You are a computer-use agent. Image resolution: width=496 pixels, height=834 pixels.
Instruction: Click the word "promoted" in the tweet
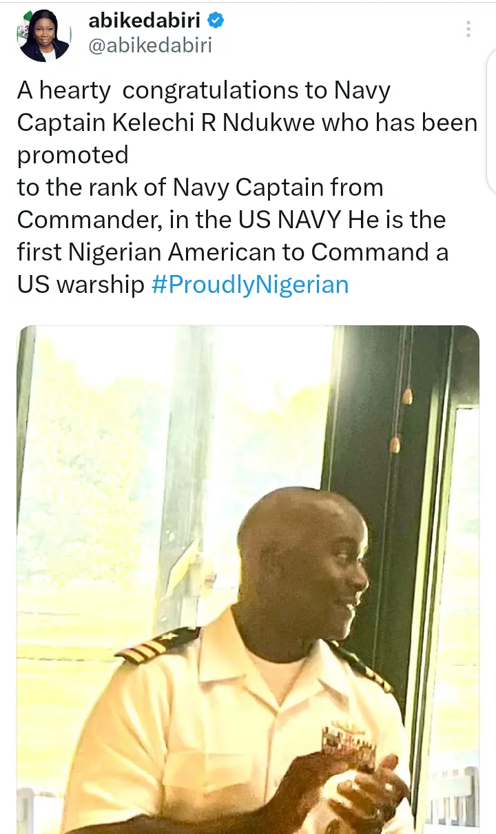(x=73, y=155)
